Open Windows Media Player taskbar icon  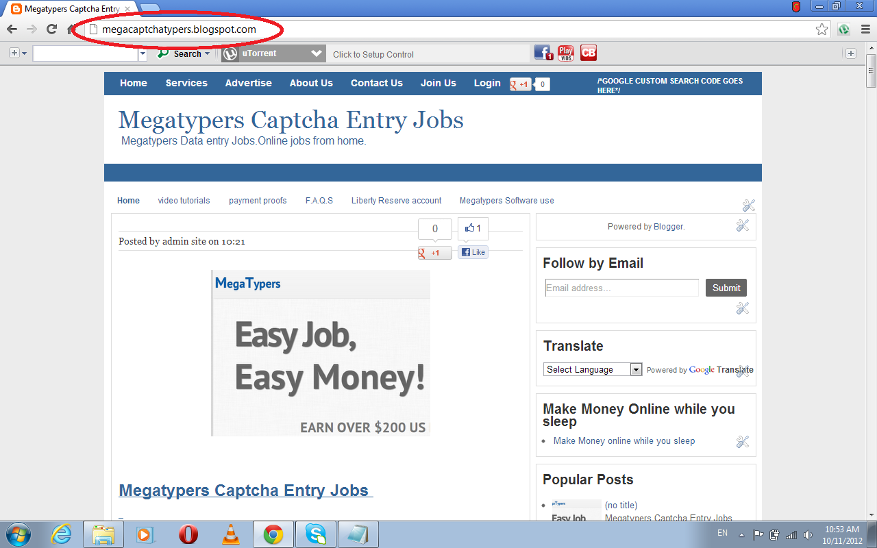click(x=145, y=534)
